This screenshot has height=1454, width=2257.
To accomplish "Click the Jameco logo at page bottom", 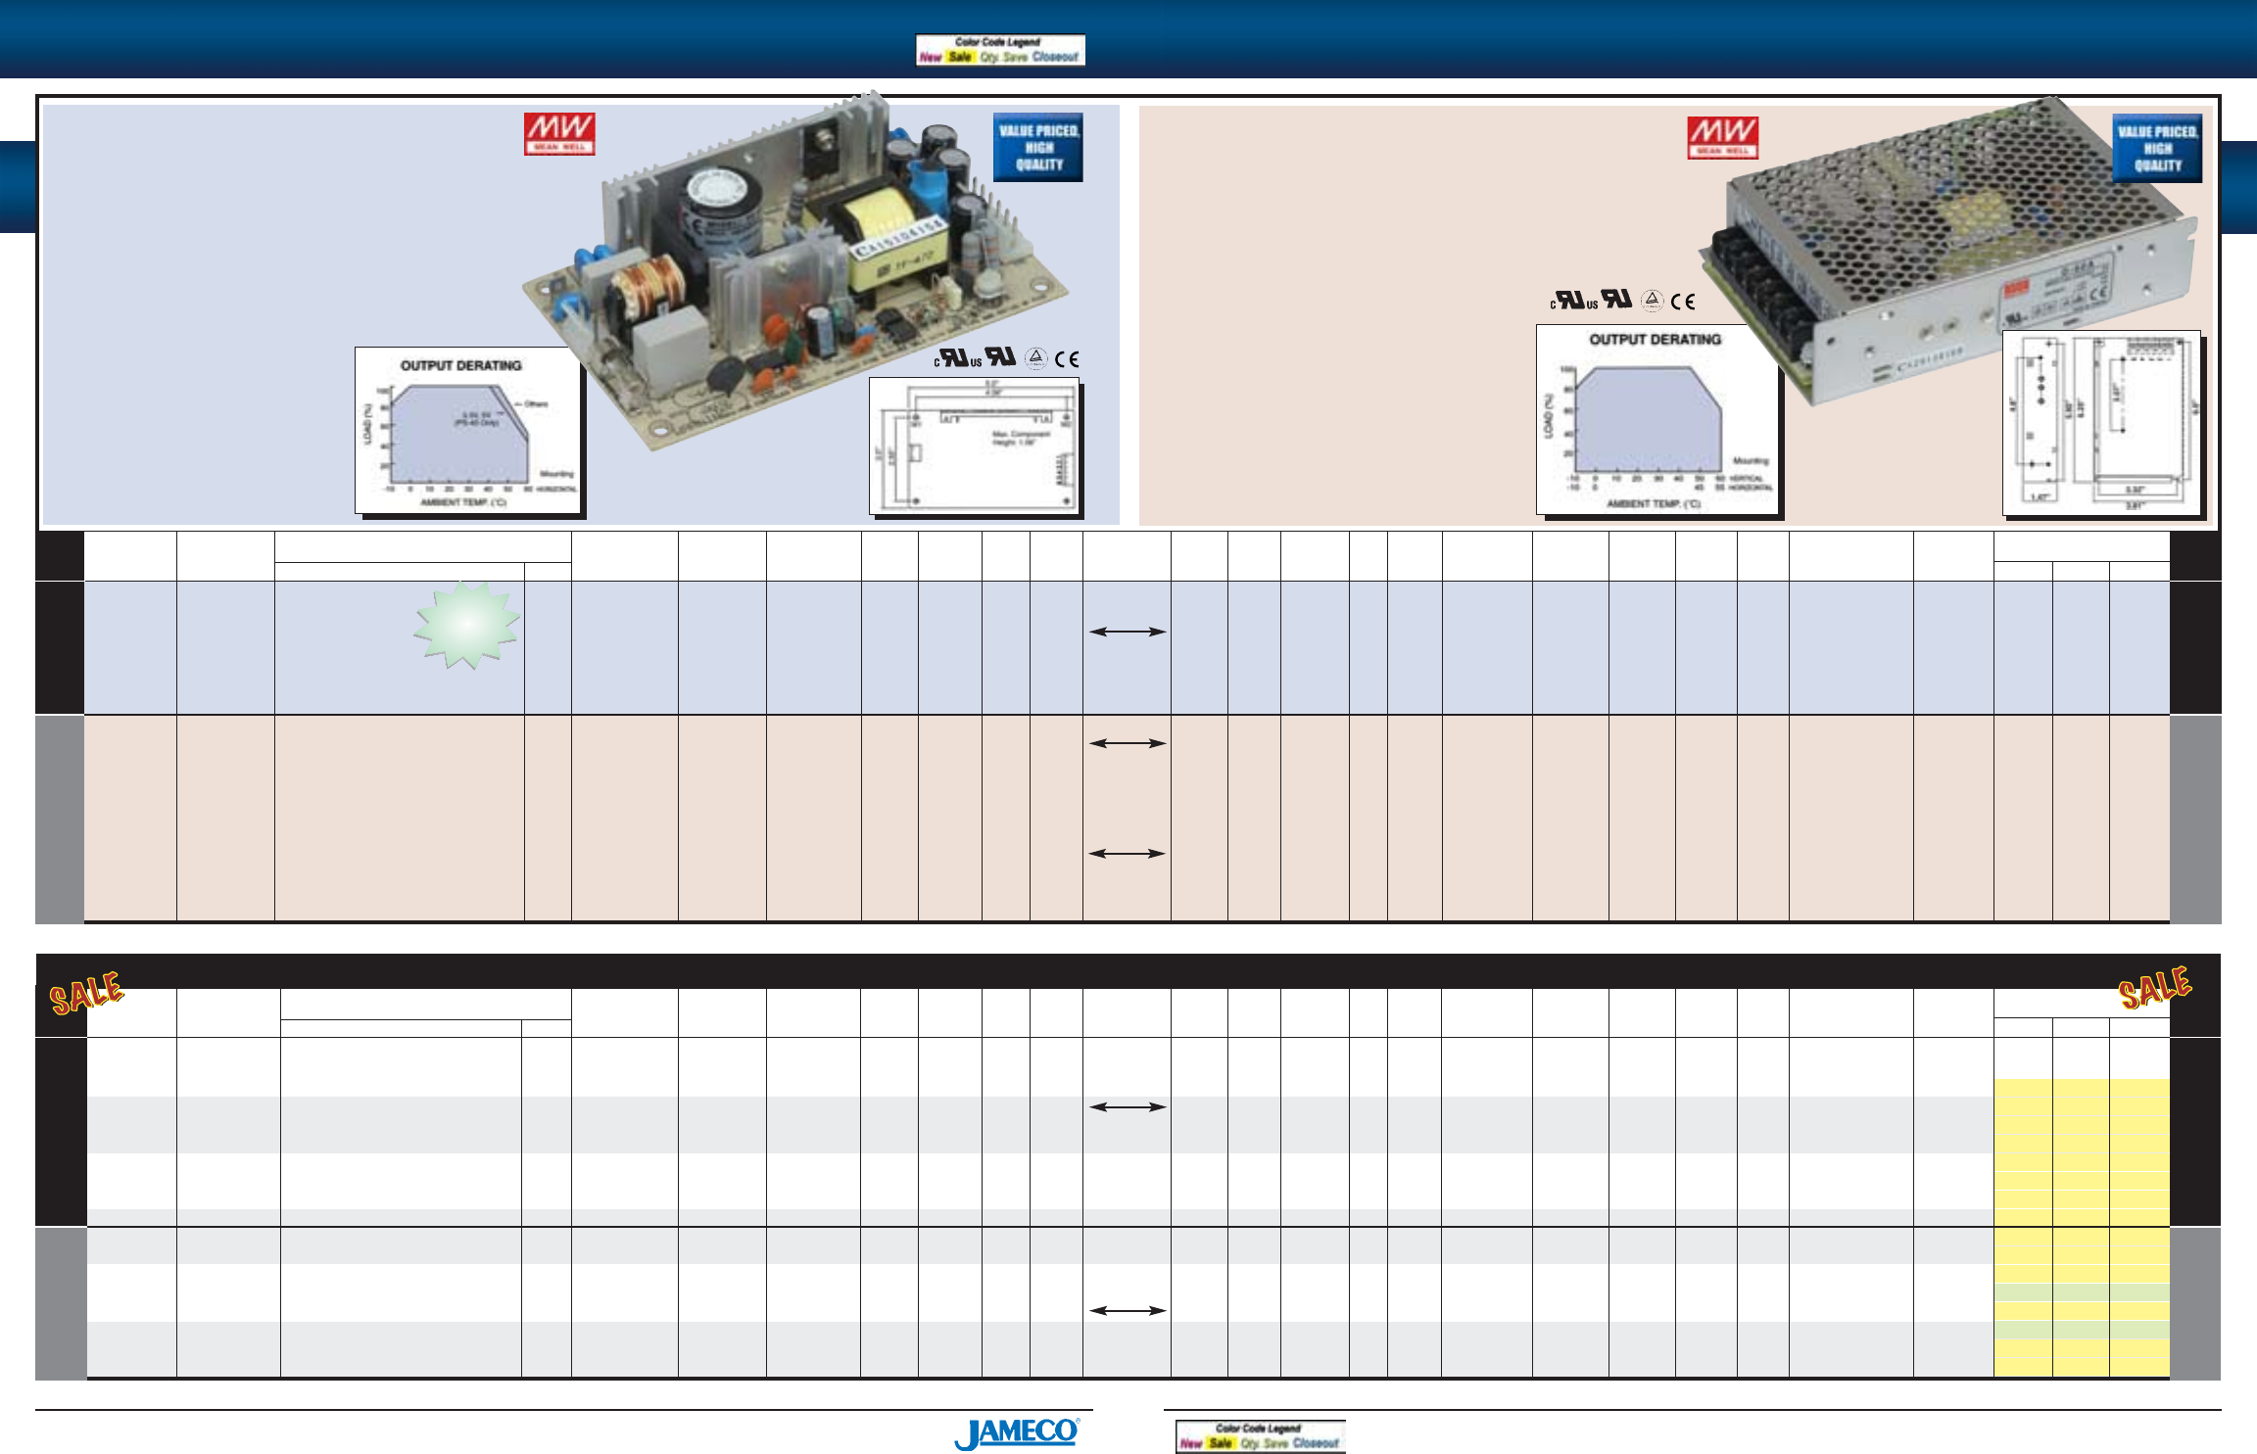I will (1017, 1433).
